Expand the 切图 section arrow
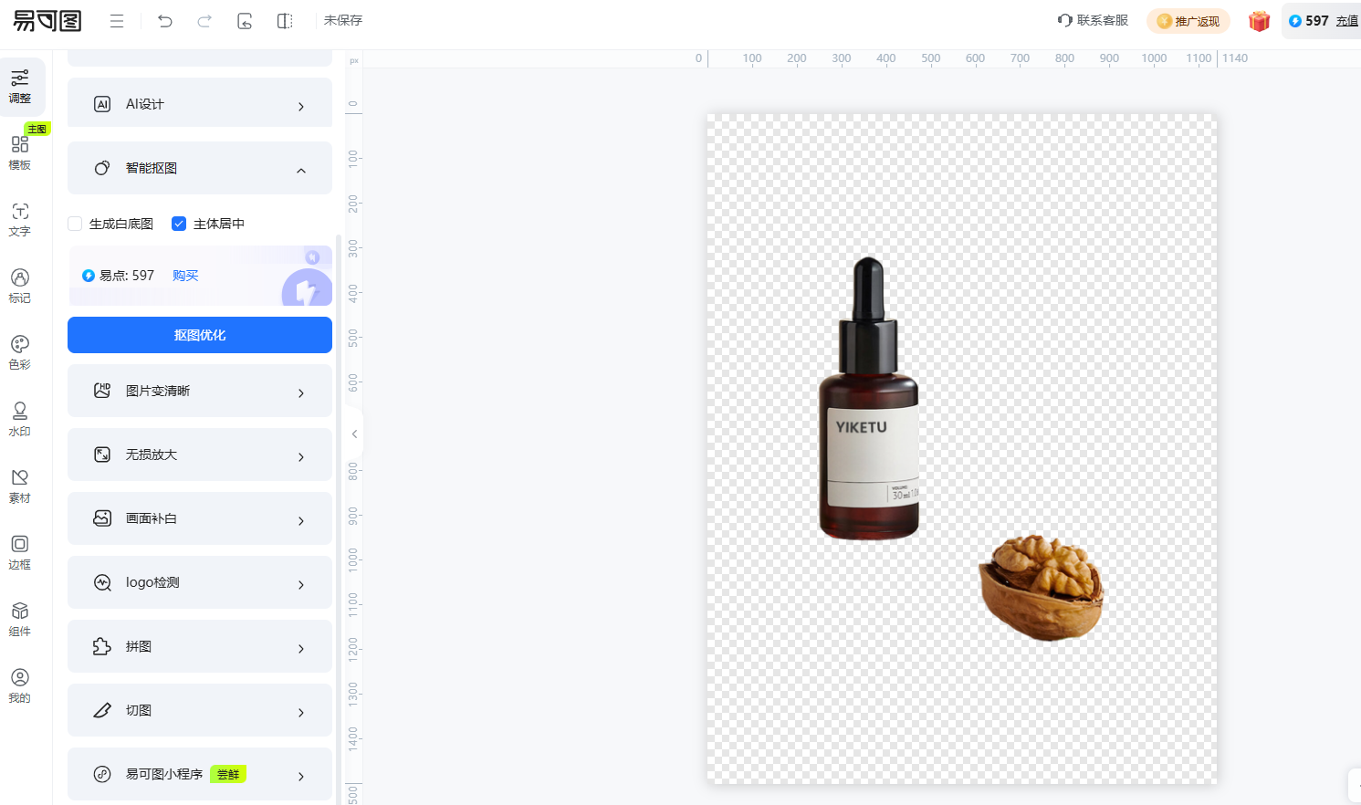The width and height of the screenshot is (1361, 805). coord(301,713)
